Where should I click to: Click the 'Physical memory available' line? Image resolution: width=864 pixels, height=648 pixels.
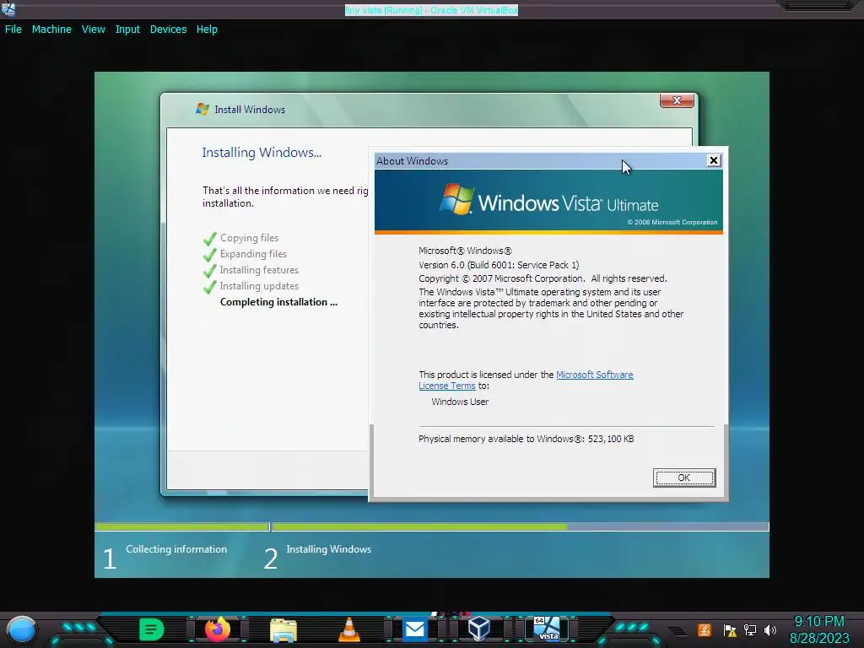(x=526, y=439)
